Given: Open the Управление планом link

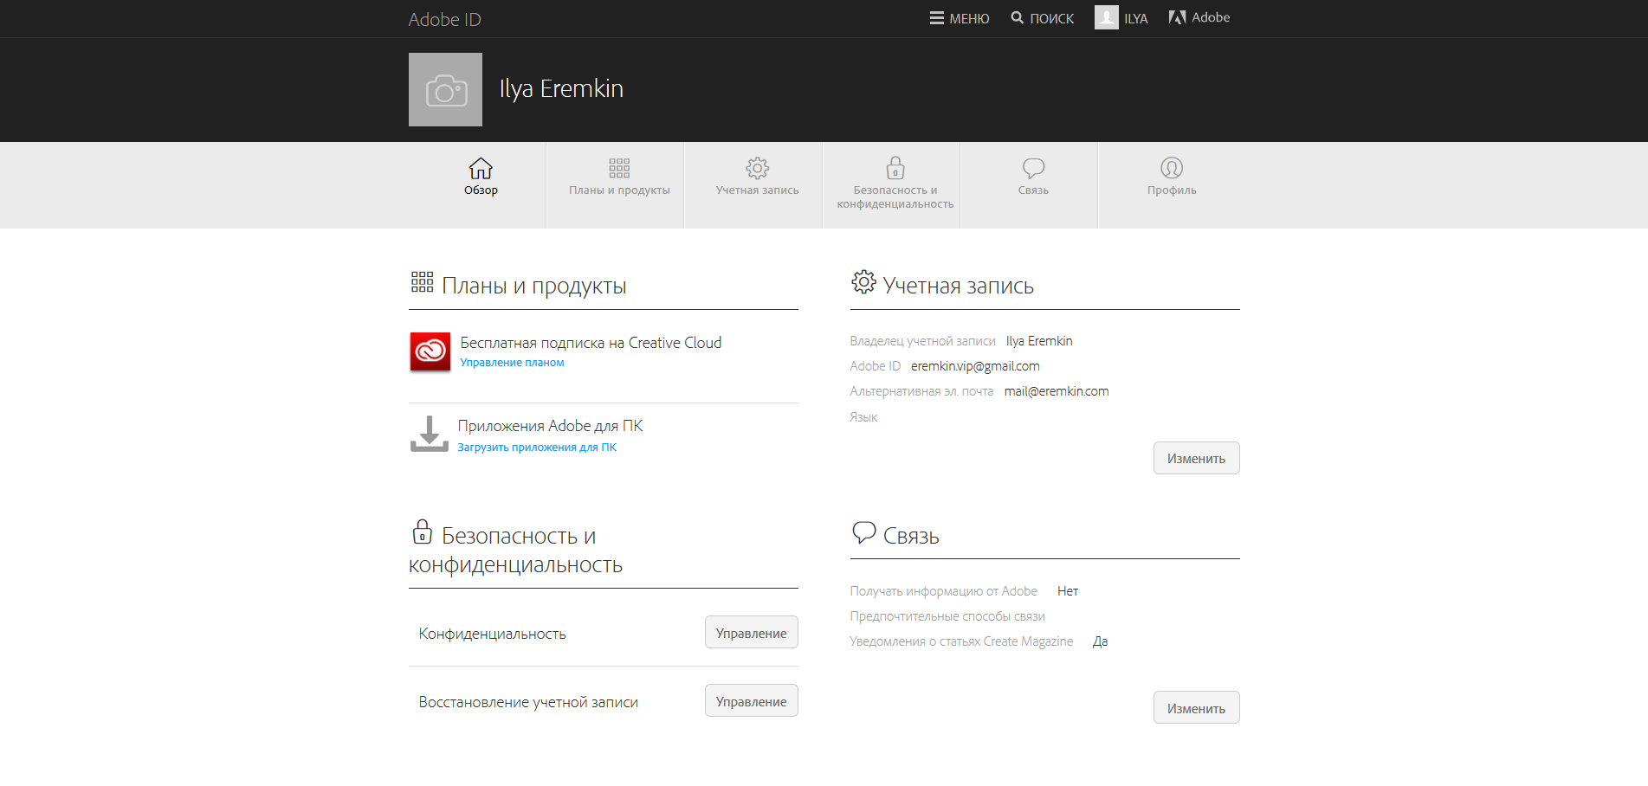Looking at the screenshot, I should [x=512, y=363].
